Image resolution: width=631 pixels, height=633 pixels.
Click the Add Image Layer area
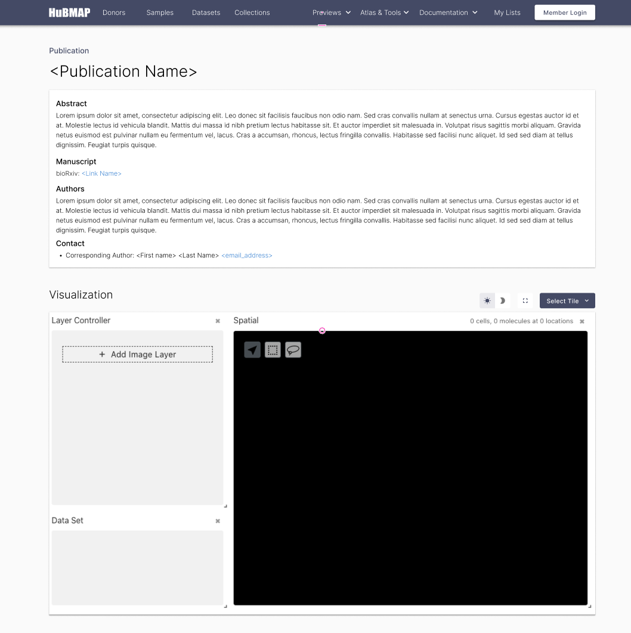(137, 354)
